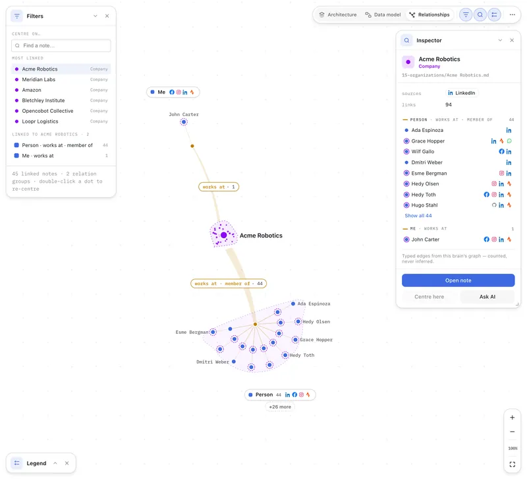
Task: Click the Grace Hopper graph node
Action: coord(295,340)
